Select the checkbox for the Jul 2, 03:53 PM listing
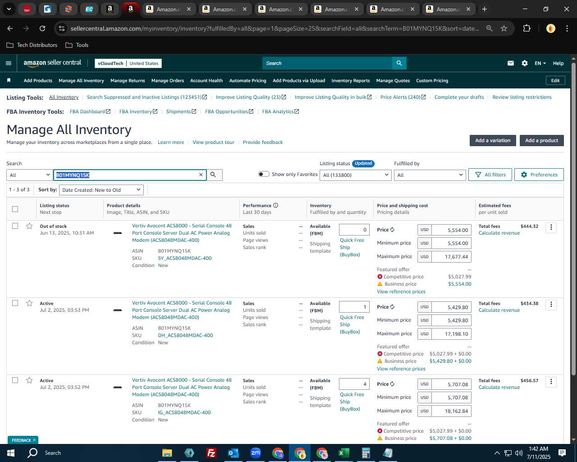Screen dimensions: 577x462 pyautogui.click(x=15, y=303)
